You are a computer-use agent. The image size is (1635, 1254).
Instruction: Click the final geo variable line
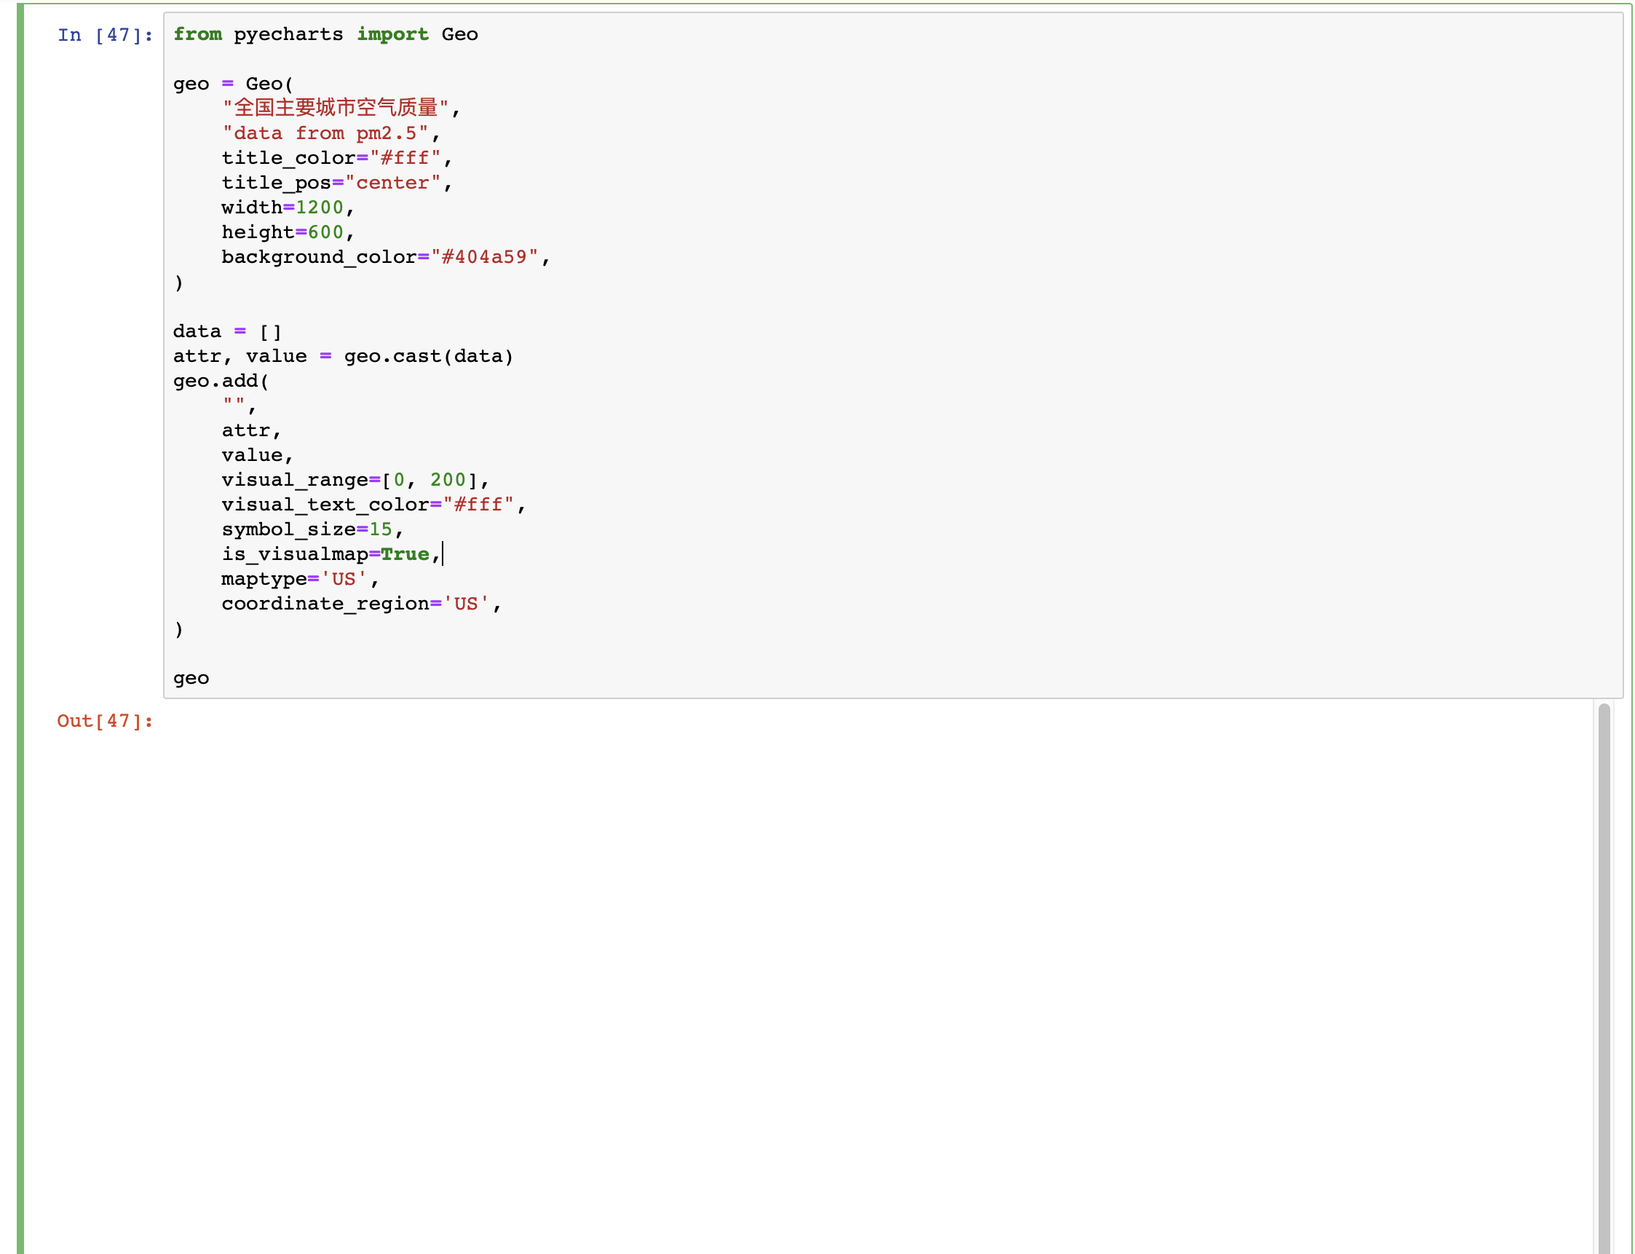(191, 678)
